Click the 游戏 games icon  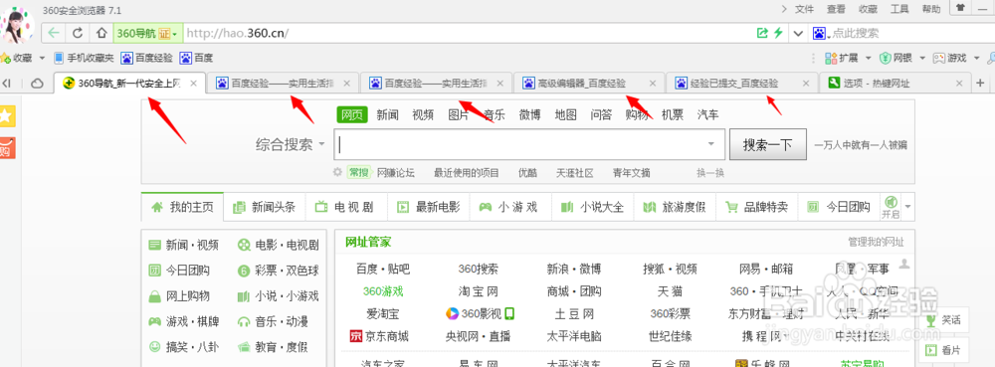coord(939,58)
